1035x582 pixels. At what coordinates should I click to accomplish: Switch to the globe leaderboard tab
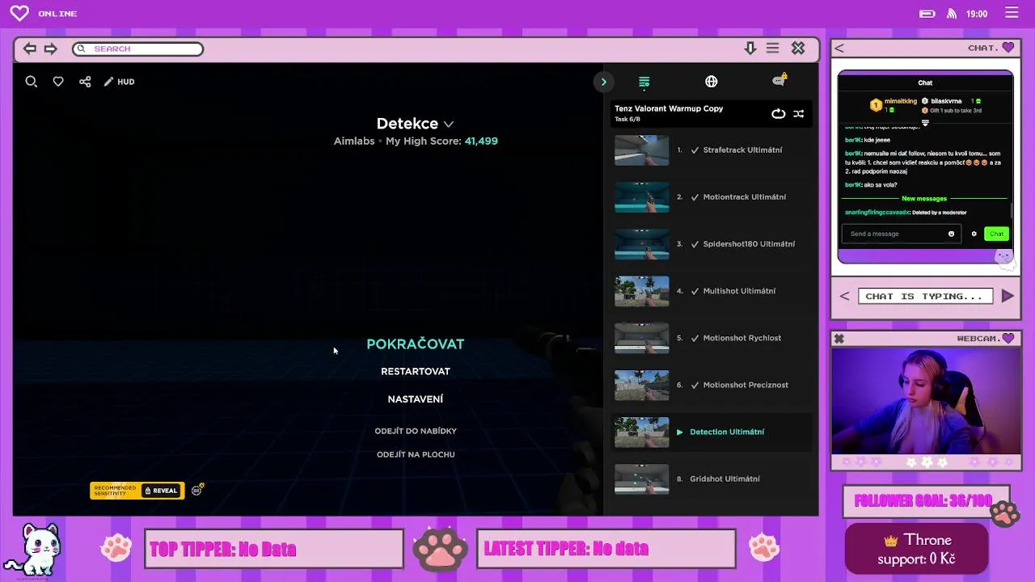(711, 82)
